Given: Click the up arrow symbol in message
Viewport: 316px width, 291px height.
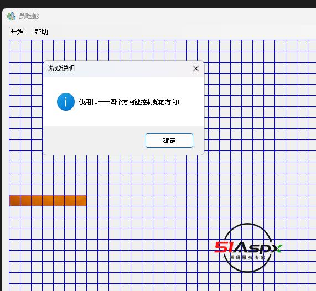Looking at the screenshot, I should pos(92,102).
